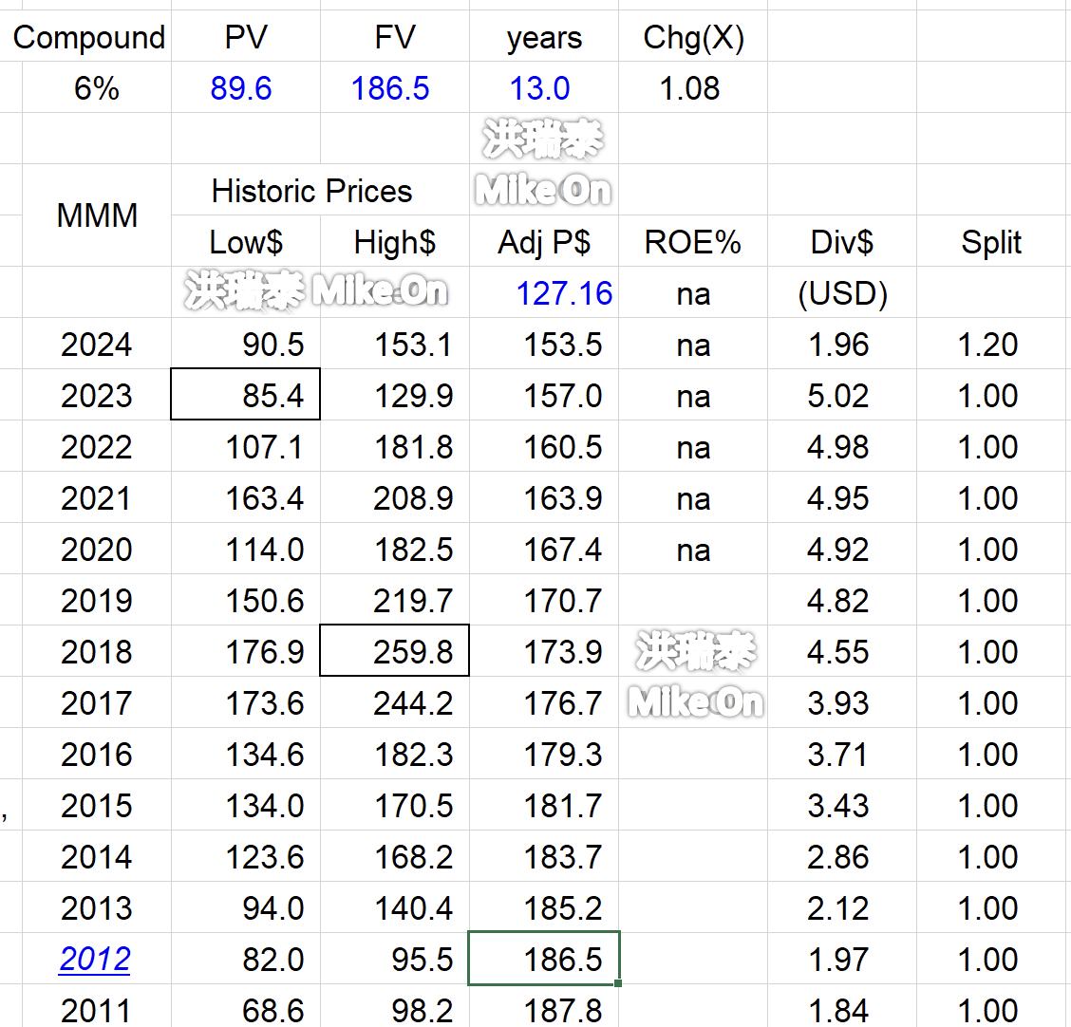Select the 2018 high price 259.8
The height and width of the screenshot is (1027, 1071).
pos(395,650)
